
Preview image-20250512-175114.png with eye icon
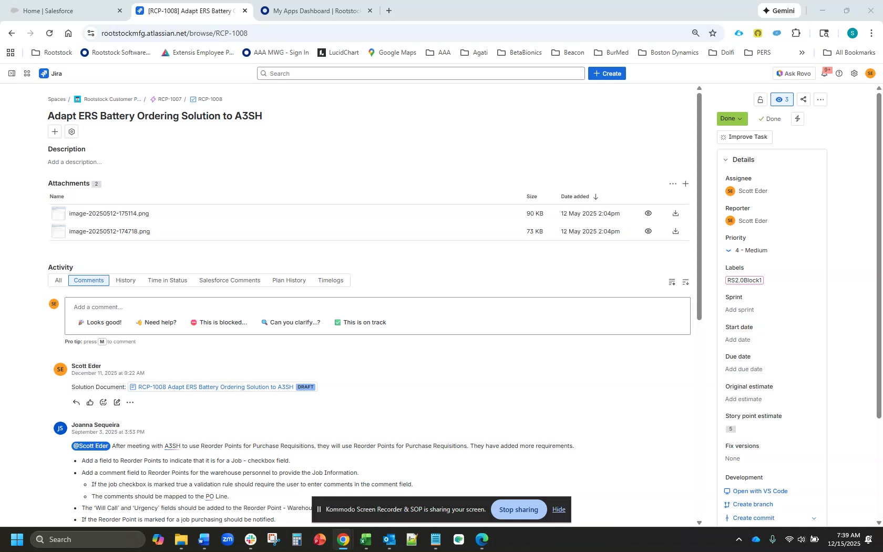648,213
